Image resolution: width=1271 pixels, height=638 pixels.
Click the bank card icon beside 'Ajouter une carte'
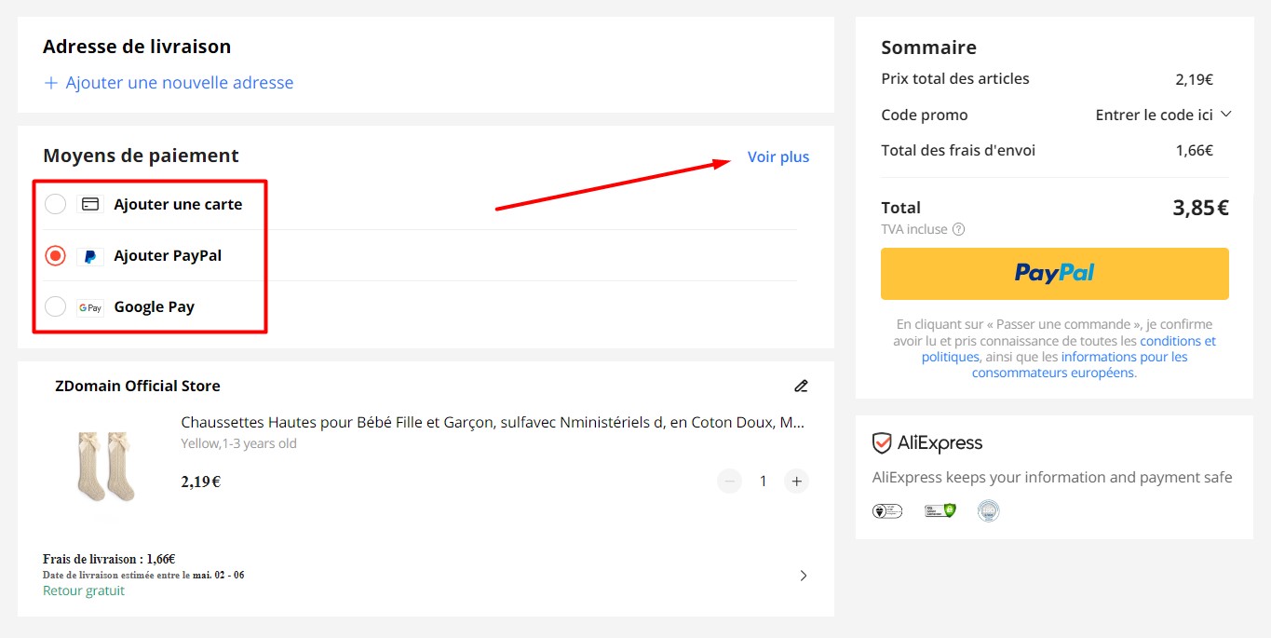89,203
